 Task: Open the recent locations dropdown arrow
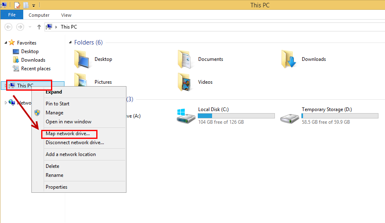coord(30,27)
